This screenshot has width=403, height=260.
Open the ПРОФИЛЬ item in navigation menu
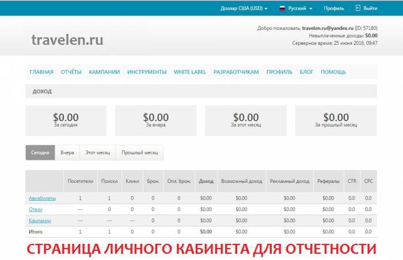click(279, 72)
